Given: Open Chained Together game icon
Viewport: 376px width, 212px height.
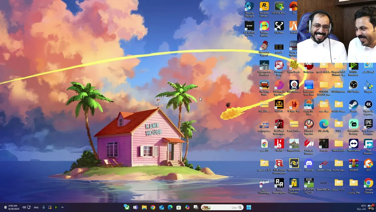Looking at the screenshot, I should [309, 127].
